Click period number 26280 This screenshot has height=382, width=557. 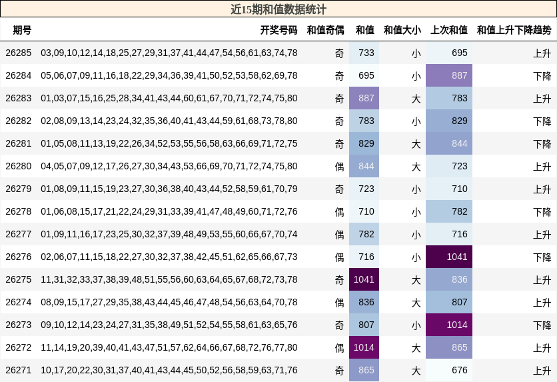(x=19, y=166)
